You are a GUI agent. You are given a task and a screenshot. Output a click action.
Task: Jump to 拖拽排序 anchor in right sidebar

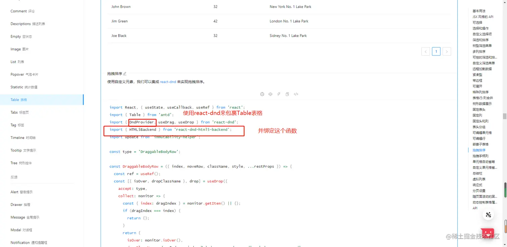[478, 150]
